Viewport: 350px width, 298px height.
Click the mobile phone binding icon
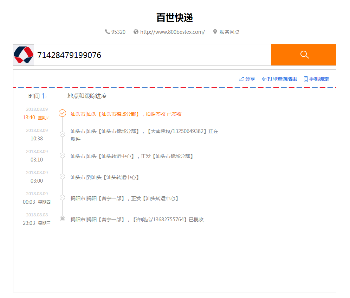306,79
